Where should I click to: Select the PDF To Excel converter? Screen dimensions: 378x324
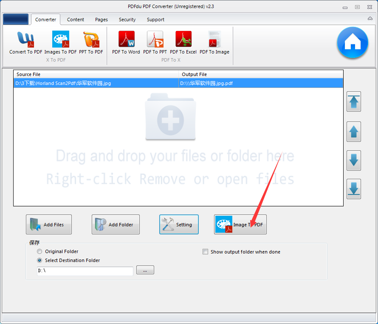(x=183, y=42)
